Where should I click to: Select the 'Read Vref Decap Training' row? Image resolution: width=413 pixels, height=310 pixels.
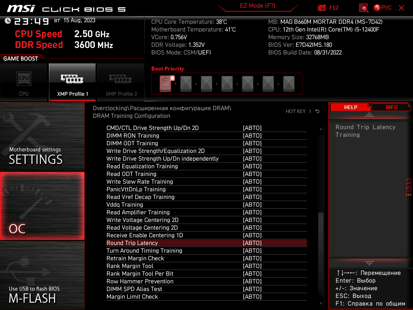[x=206, y=197]
